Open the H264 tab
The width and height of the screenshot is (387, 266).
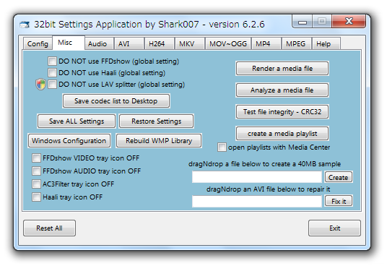point(160,43)
